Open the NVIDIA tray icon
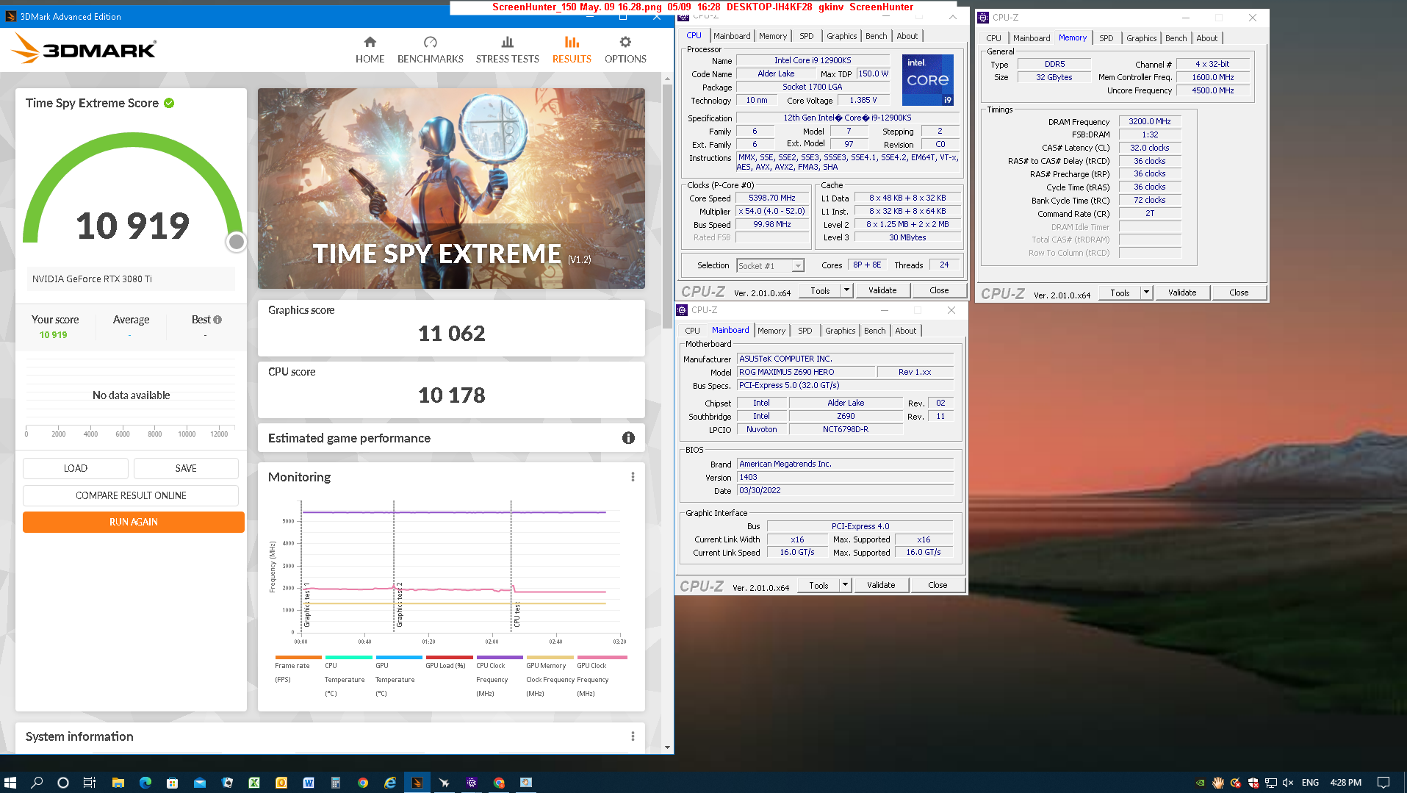 (x=1200, y=783)
